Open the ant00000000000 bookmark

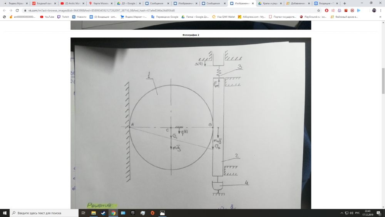pyautogui.click(x=22, y=17)
